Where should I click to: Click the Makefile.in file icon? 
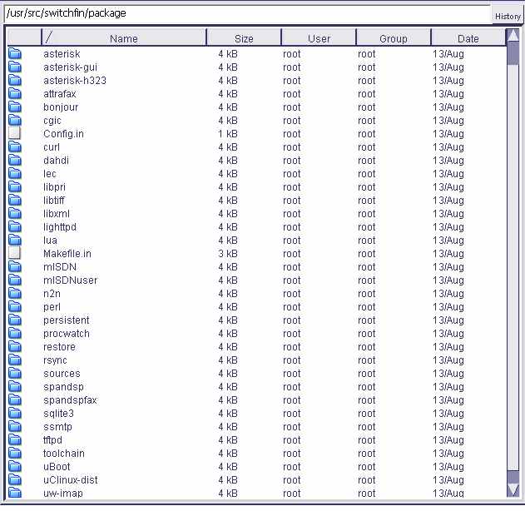pos(14,253)
